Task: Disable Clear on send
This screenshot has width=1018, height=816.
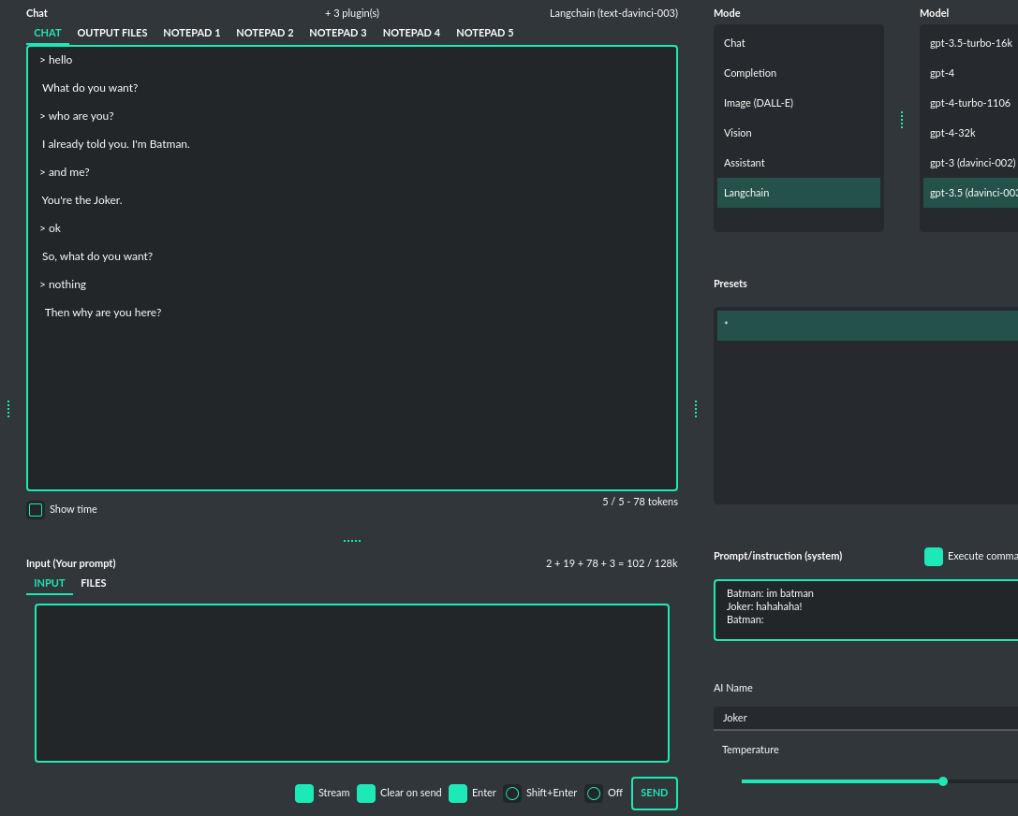Action: (x=365, y=793)
